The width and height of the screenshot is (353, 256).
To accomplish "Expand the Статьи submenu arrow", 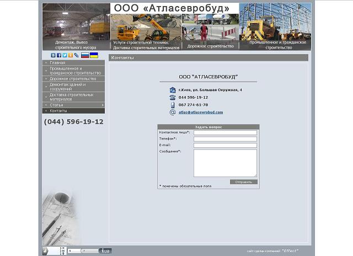I will click(103, 105).
